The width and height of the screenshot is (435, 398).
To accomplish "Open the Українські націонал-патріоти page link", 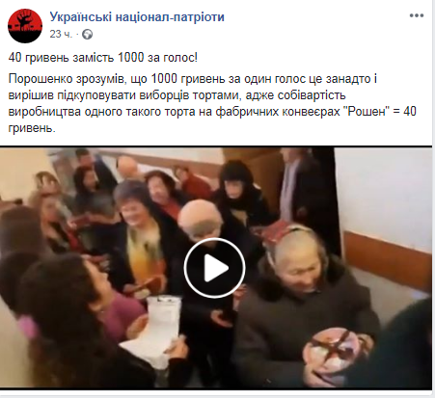I will pos(137,16).
